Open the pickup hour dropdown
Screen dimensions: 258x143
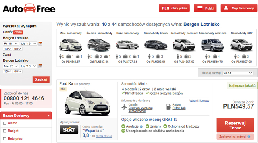(7, 49)
